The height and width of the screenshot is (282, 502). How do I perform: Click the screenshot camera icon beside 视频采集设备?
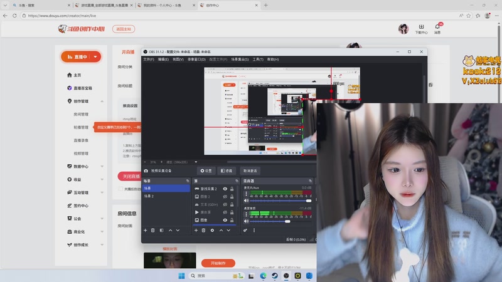[146, 170]
